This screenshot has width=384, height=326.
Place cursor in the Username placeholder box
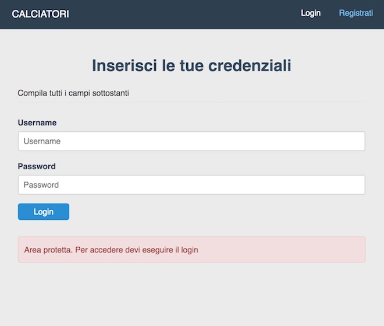[x=191, y=141]
